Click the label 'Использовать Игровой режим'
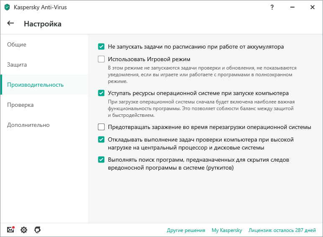 click(x=149, y=59)
